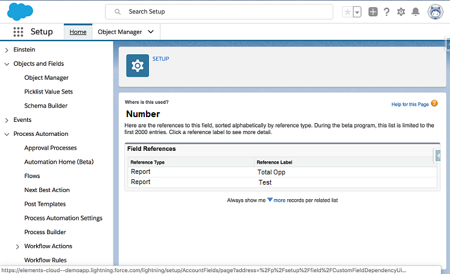The width and height of the screenshot is (450, 274).
Task: Click the Salesforce cloud logo
Action: click(21, 11)
